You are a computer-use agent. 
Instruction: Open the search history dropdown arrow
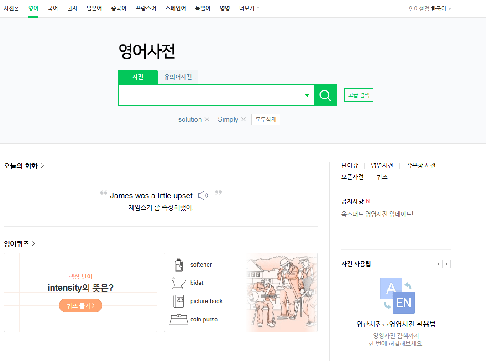(x=306, y=95)
